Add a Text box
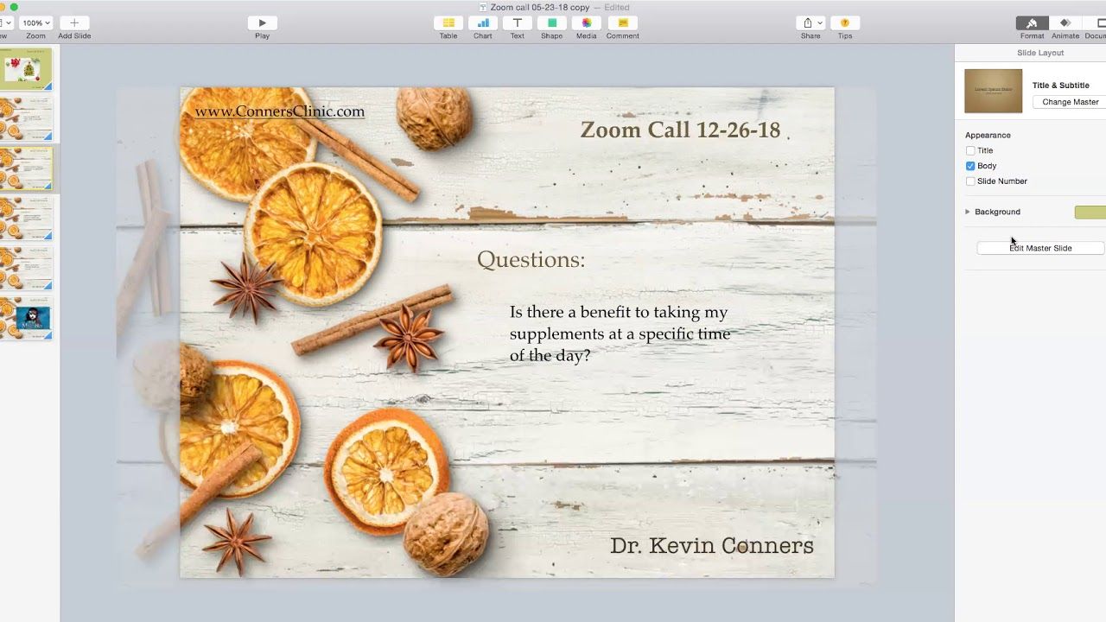The image size is (1106, 622). 517,23
